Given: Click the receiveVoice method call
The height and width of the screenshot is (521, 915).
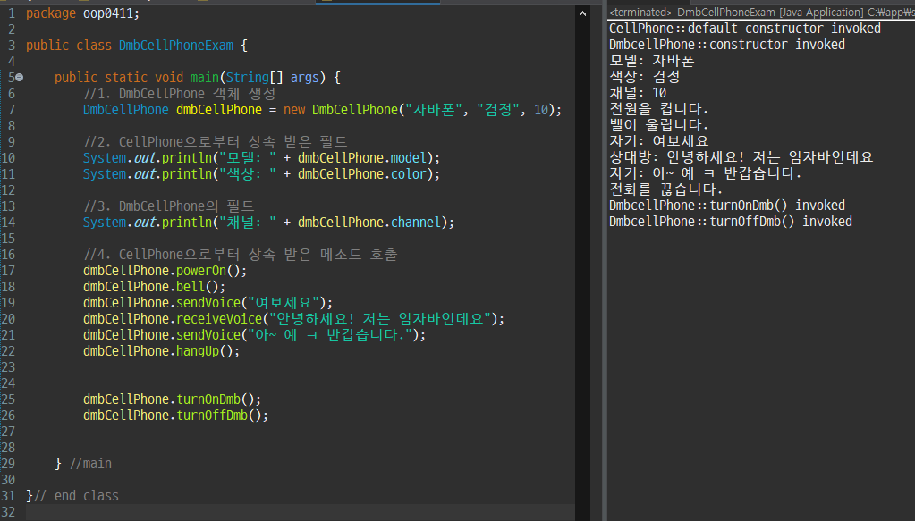Looking at the screenshot, I should click(x=293, y=319).
